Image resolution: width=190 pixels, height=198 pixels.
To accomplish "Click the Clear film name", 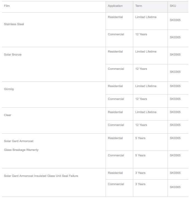I will 8,115.
